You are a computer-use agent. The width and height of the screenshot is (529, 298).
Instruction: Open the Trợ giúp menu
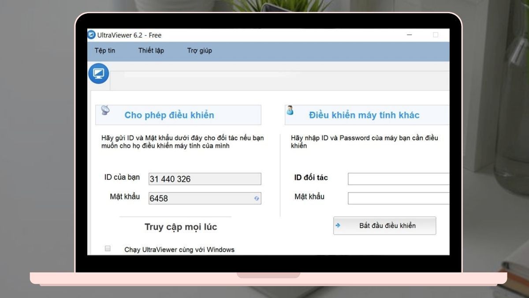(x=200, y=50)
